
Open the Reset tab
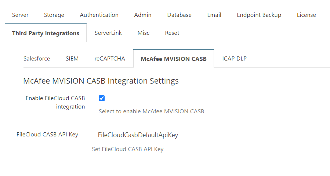pos(172,33)
